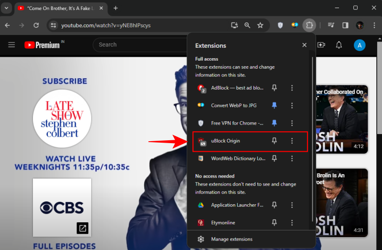
Task: Open the CBS full episodes thumbnail
Action: coord(62,208)
